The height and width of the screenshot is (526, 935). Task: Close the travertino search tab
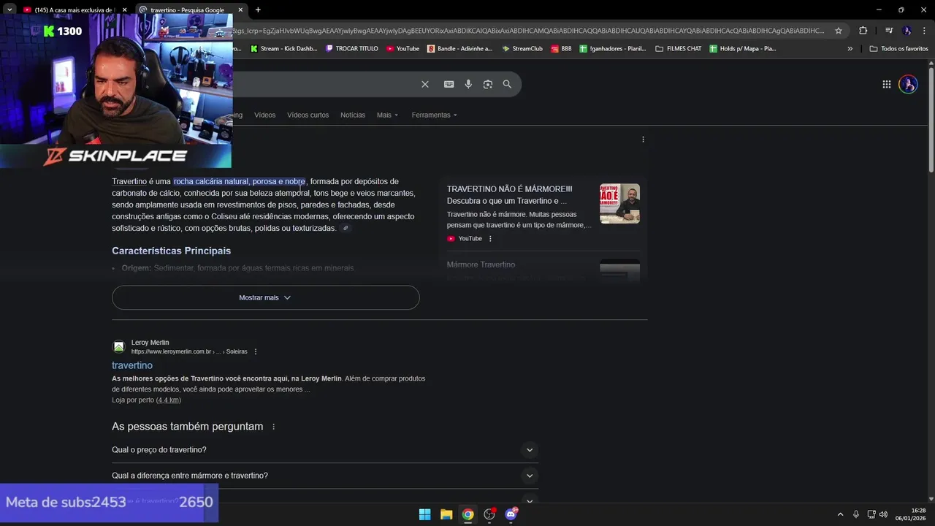[x=240, y=9]
